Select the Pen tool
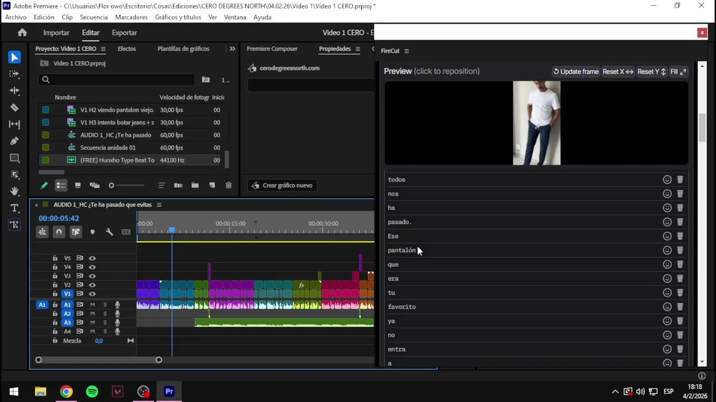Viewport: 716px width, 402px height. point(15,141)
